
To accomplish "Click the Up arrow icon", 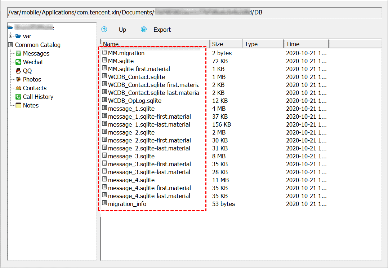I will coord(104,30).
